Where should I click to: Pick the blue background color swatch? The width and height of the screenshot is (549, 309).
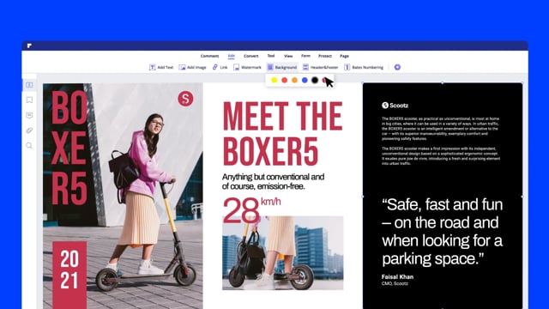[305, 80]
